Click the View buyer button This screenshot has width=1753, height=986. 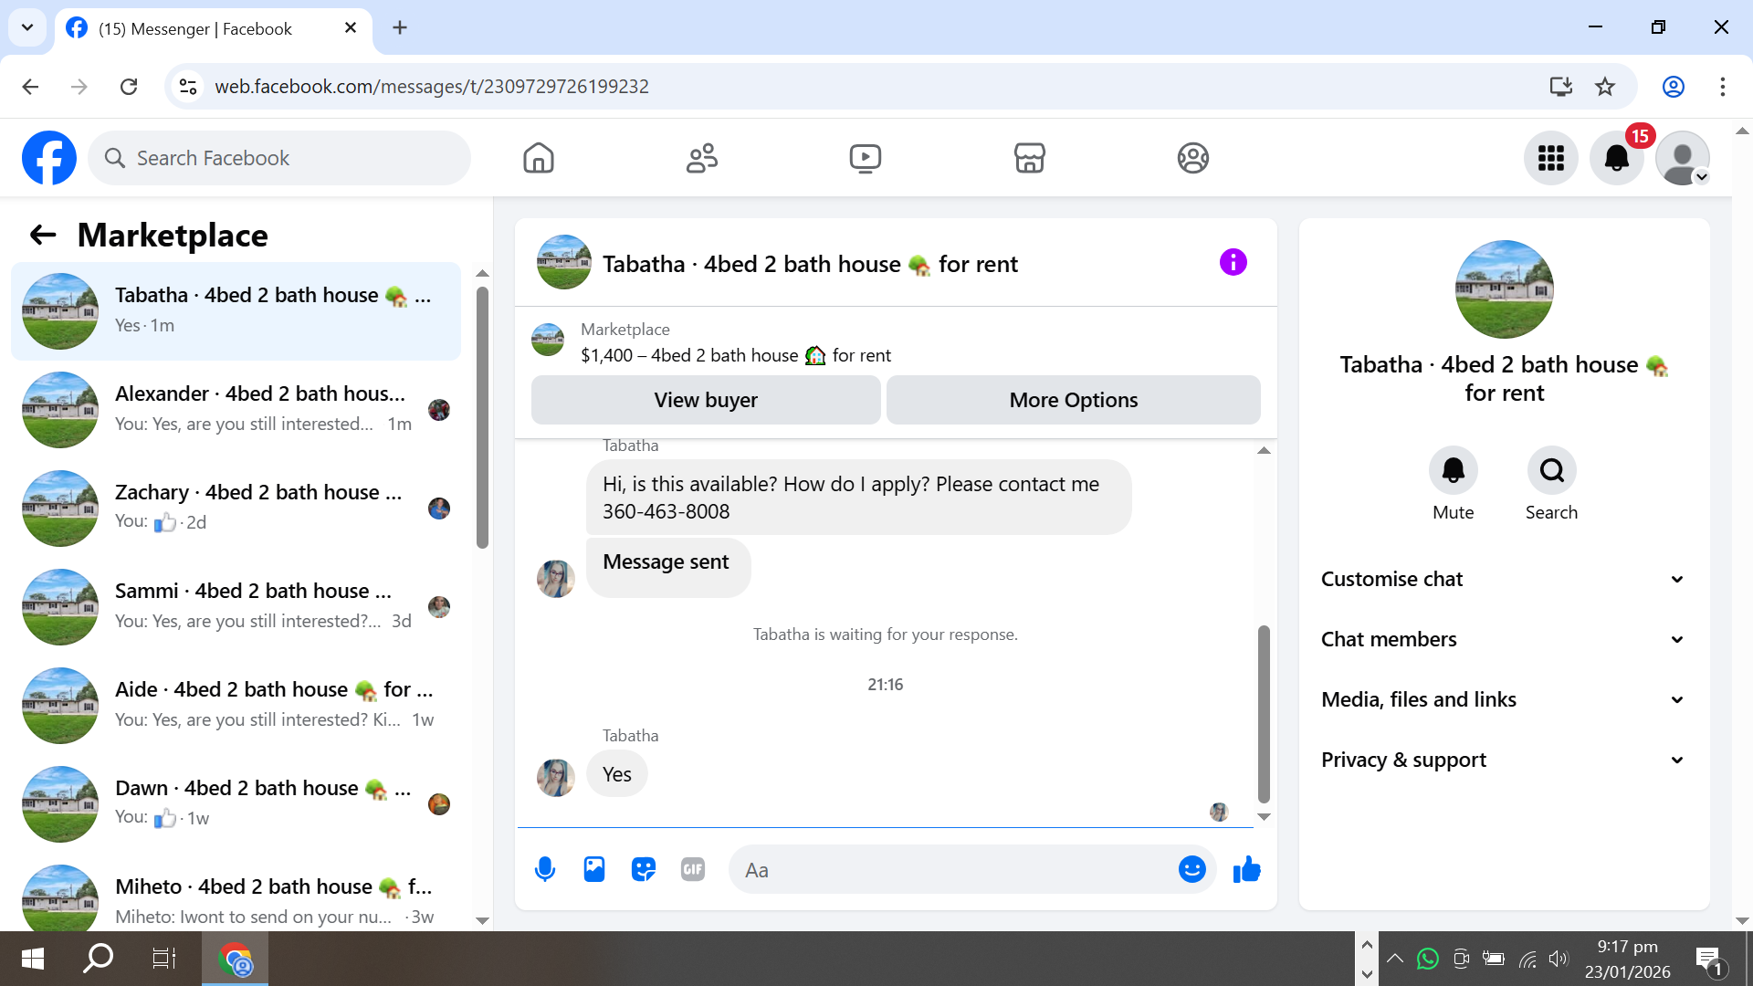[705, 400]
